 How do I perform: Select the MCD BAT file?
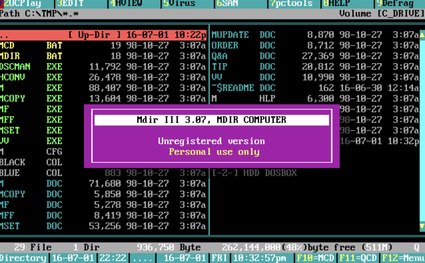[103, 46]
